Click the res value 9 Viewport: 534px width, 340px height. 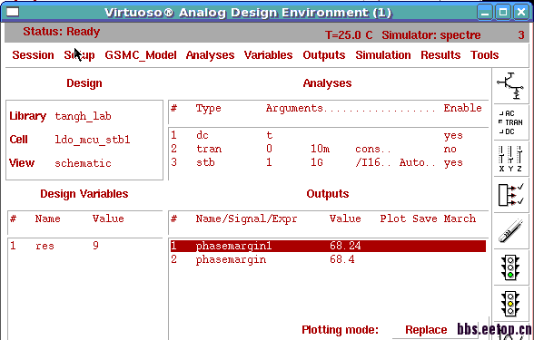pyautogui.click(x=95, y=246)
